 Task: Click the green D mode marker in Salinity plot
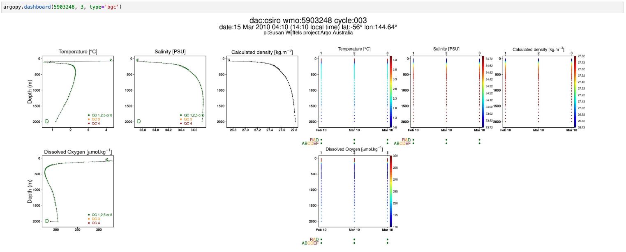pyautogui.click(x=139, y=121)
